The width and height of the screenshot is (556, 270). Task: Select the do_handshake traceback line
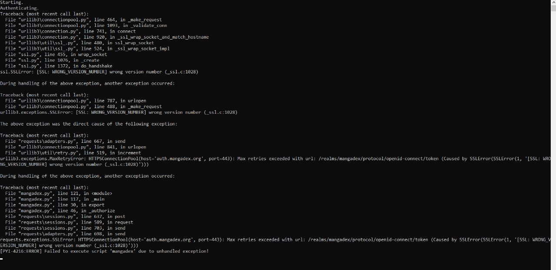click(x=59, y=66)
